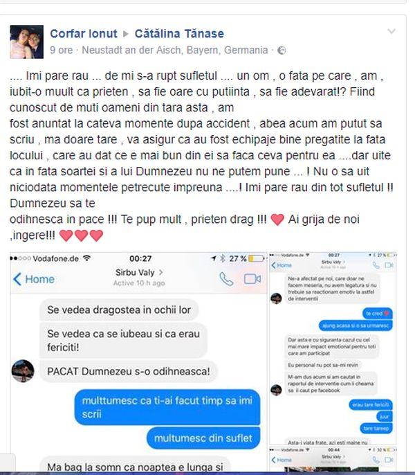Click the 9 ore timestamp
This screenshot has width=415, height=475.
(61, 50)
